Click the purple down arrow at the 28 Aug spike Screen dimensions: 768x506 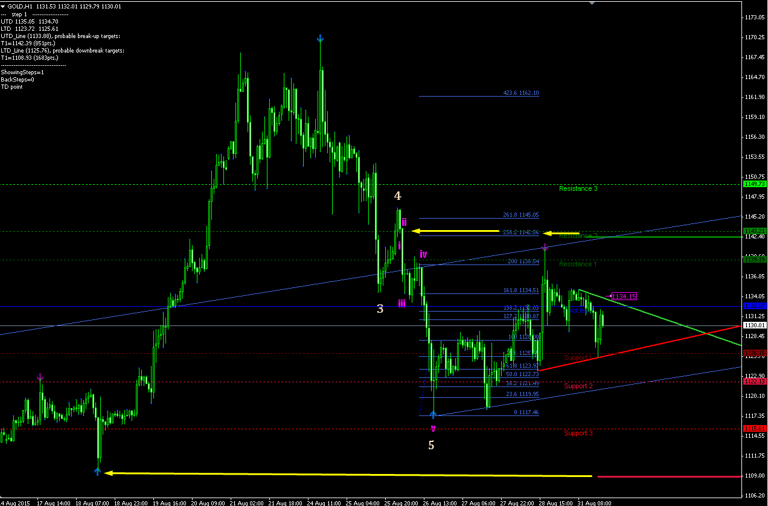click(545, 247)
